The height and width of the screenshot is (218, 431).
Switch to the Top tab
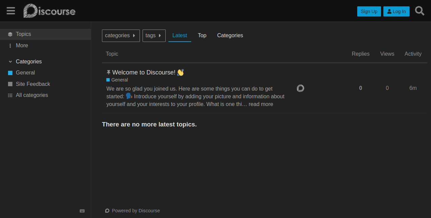[x=202, y=35]
